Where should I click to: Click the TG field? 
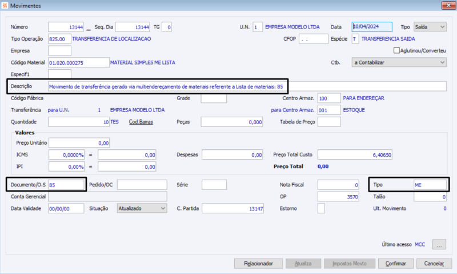[167, 27]
